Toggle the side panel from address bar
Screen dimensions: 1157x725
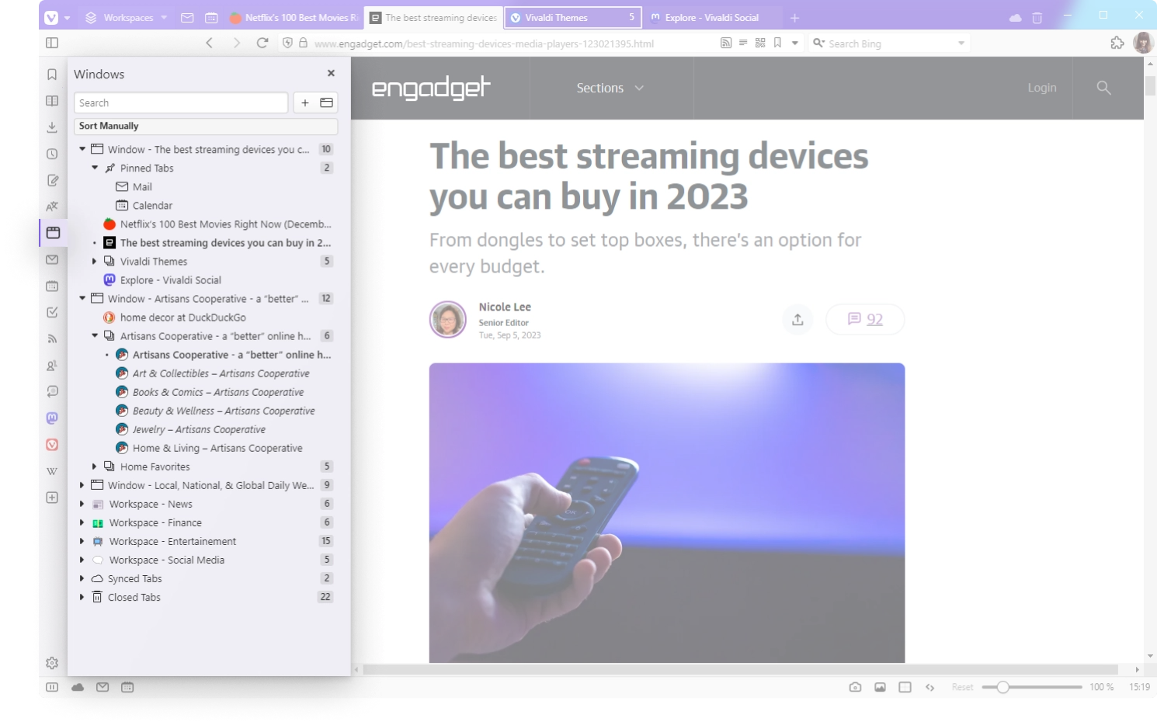coord(52,43)
